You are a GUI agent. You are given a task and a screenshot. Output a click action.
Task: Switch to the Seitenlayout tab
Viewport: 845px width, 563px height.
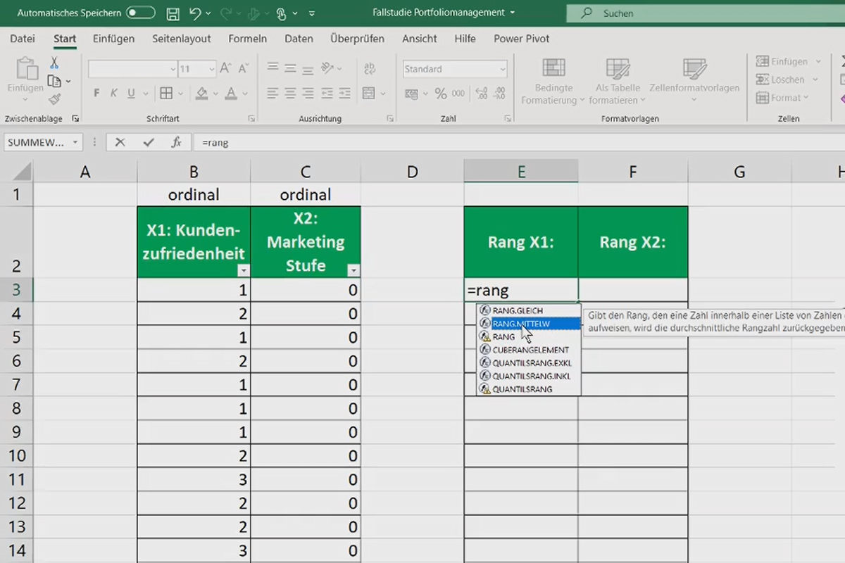(182, 39)
